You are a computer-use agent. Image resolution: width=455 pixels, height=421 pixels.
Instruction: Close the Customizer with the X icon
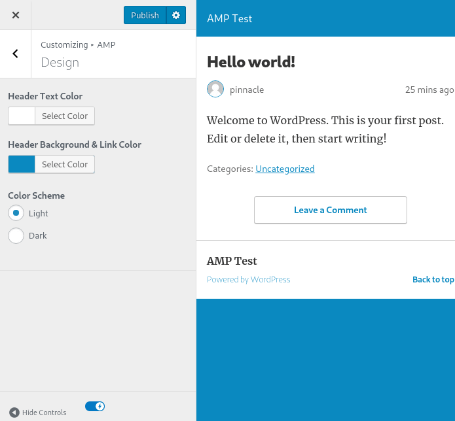click(x=16, y=15)
